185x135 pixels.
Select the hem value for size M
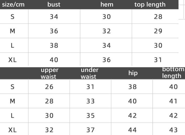107,31
